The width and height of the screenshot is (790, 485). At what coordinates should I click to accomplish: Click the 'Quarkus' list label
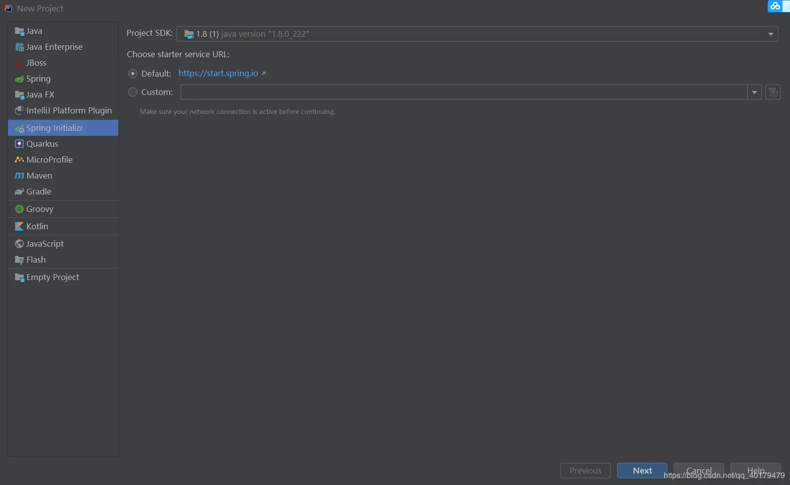point(42,144)
